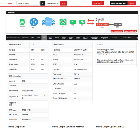The width and height of the screenshot is (140, 130).
Task: Click the Traffic Graph ONT heading
Action: coord(17,127)
